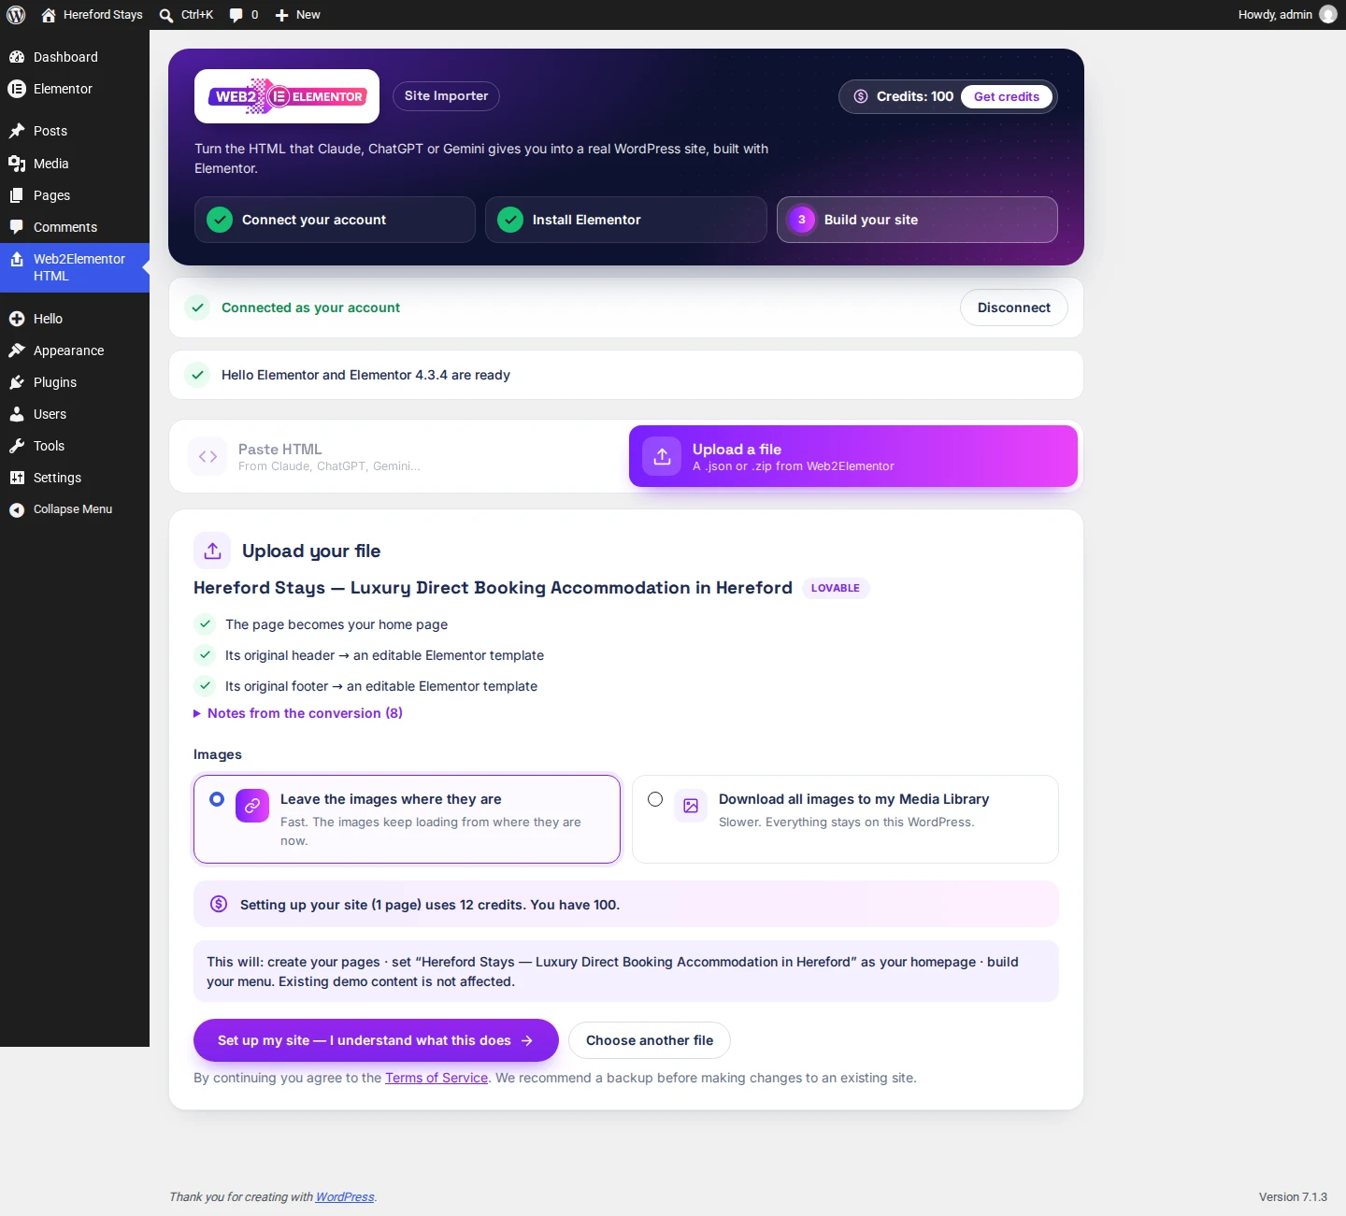
Task: Switch to the Upload a file tab
Action: [x=853, y=456]
